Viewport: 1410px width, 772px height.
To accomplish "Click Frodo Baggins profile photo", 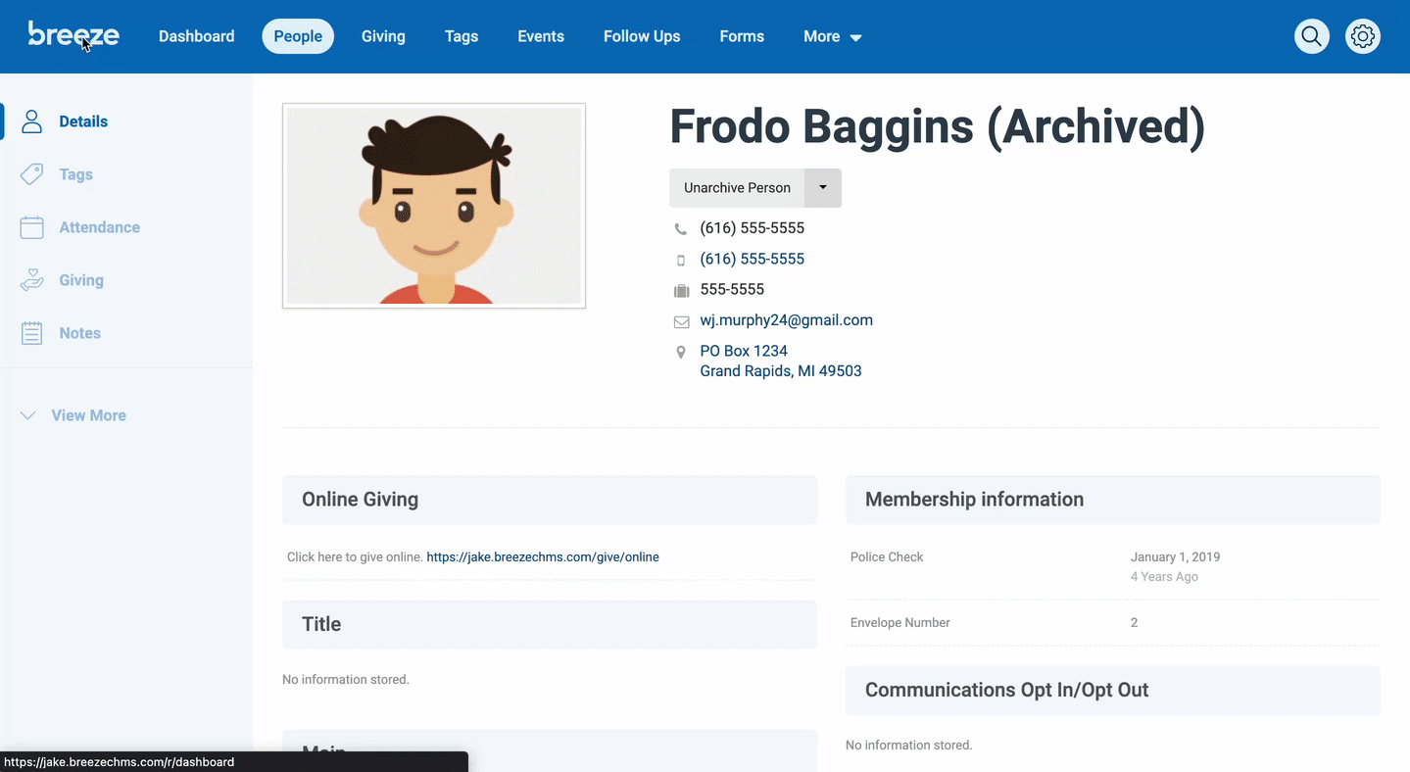I will pyautogui.click(x=434, y=206).
